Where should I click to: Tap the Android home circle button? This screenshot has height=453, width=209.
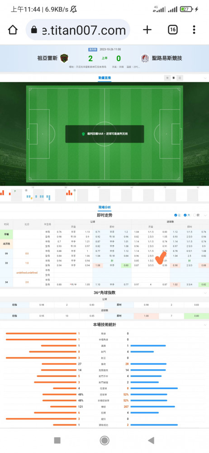[104, 440]
